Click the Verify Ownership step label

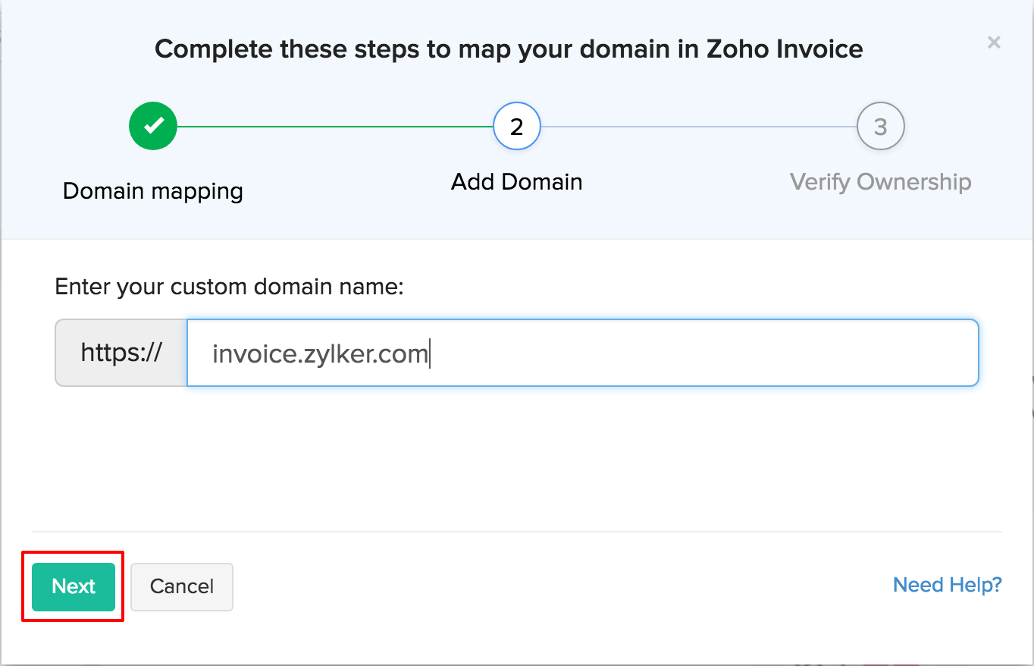click(x=880, y=182)
